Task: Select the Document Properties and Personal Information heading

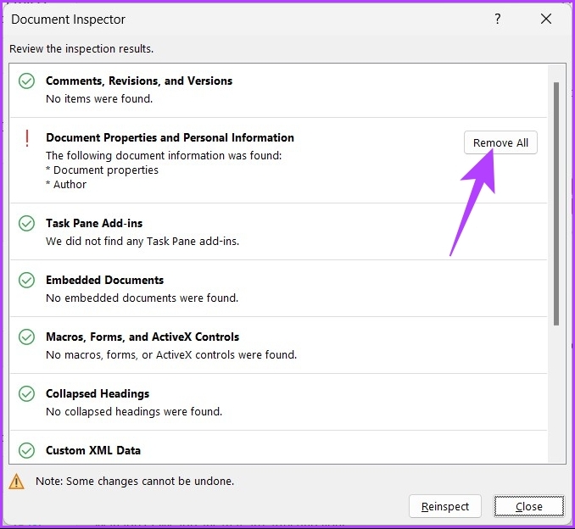Action: tap(170, 137)
